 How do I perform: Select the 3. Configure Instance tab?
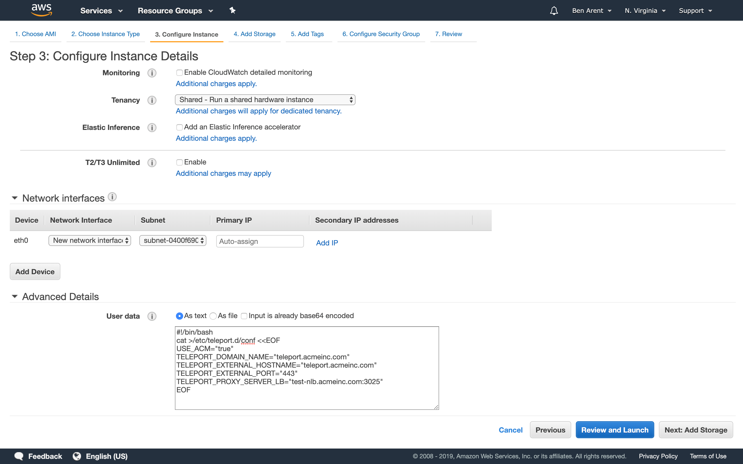coord(187,34)
